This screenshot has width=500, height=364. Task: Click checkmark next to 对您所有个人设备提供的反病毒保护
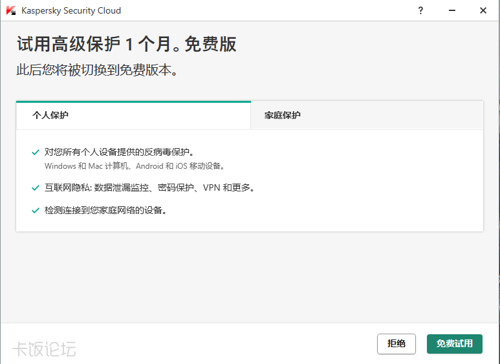[x=36, y=153]
